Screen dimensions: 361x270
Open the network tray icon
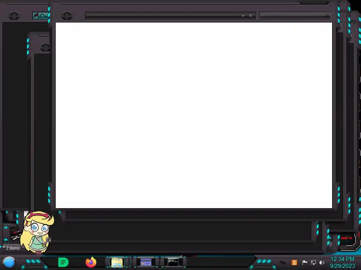tap(313, 262)
